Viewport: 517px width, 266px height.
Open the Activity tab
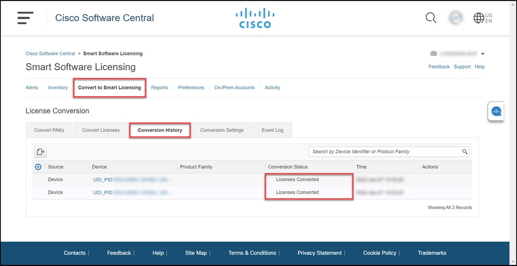click(x=272, y=88)
